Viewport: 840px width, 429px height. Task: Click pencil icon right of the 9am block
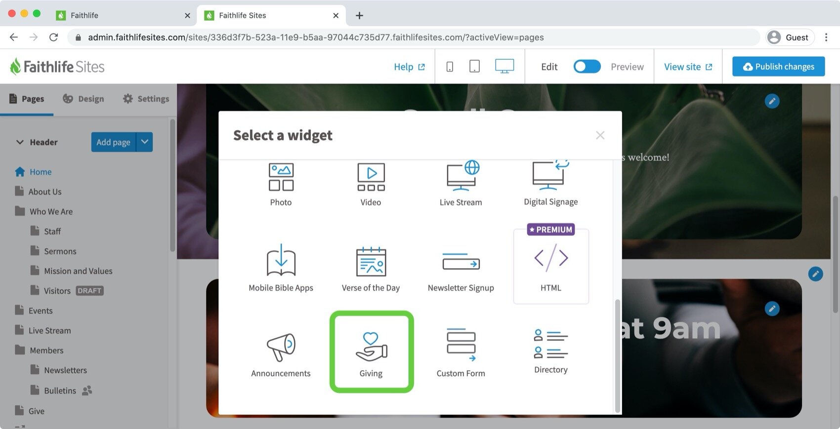click(x=815, y=273)
